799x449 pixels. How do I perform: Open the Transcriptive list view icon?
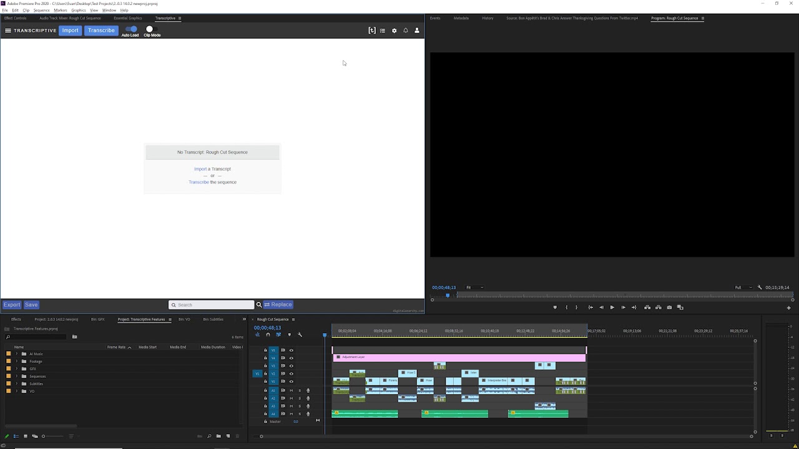tap(383, 31)
